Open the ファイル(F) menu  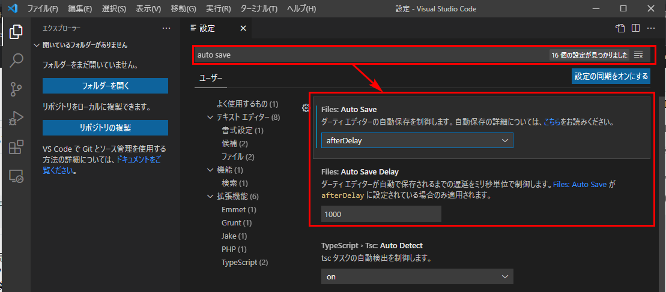pyautogui.click(x=43, y=8)
